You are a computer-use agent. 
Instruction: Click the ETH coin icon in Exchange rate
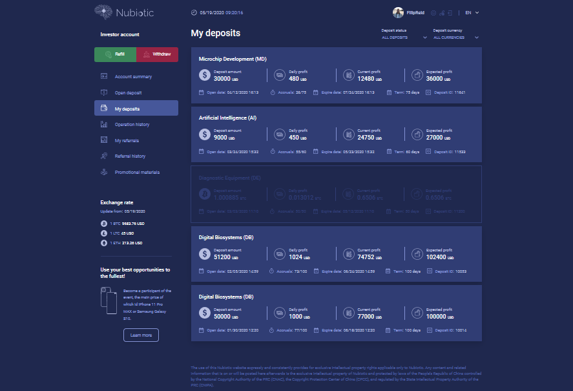104,243
